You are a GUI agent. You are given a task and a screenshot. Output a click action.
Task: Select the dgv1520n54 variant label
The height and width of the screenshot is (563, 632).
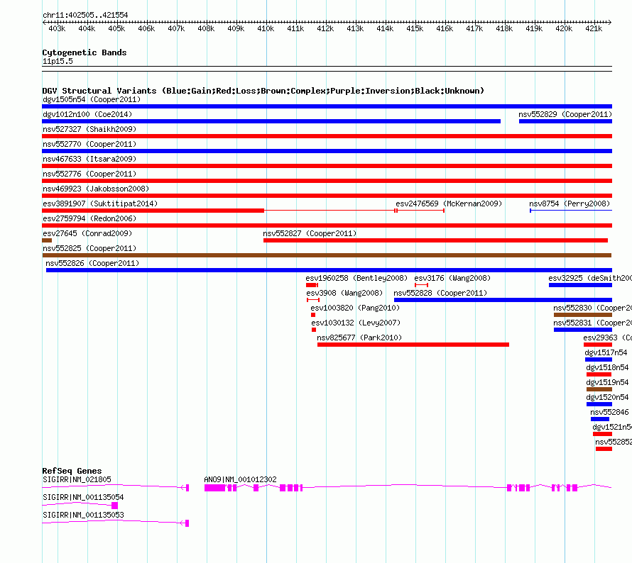point(607,397)
